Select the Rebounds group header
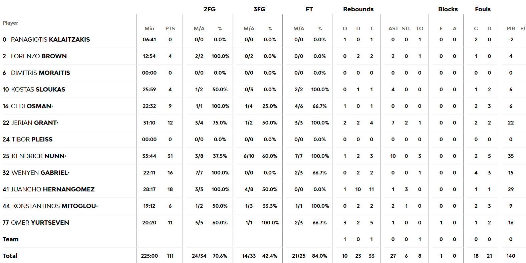This screenshot has height=263, width=526. coord(358,9)
